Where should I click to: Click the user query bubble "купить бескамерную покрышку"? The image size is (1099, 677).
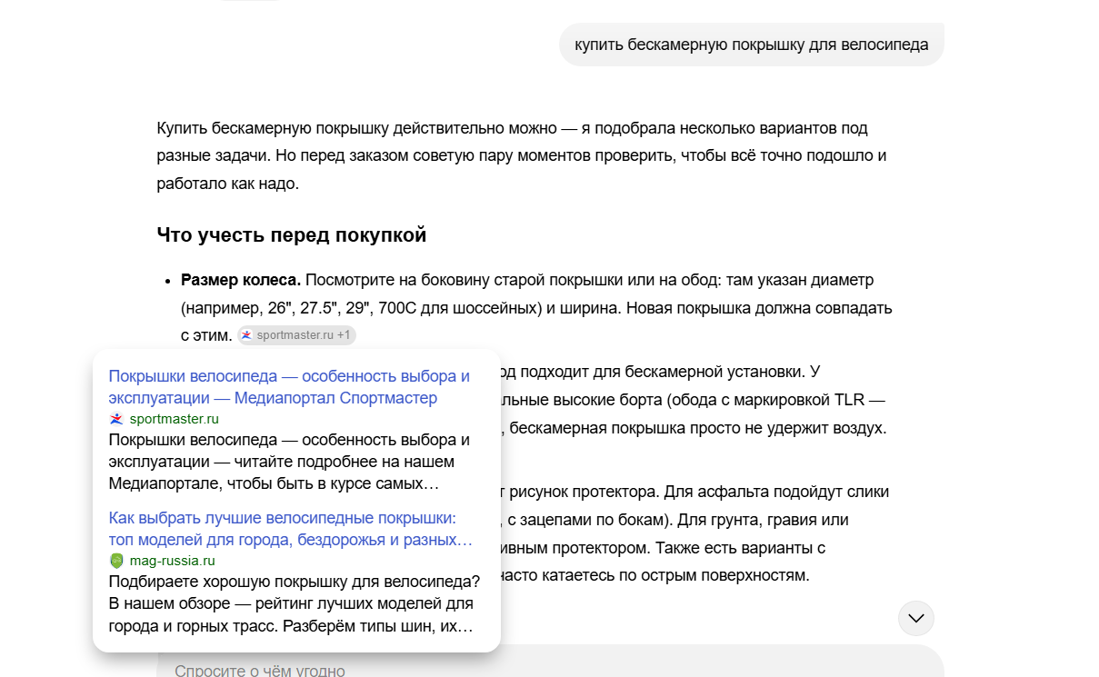(x=752, y=45)
